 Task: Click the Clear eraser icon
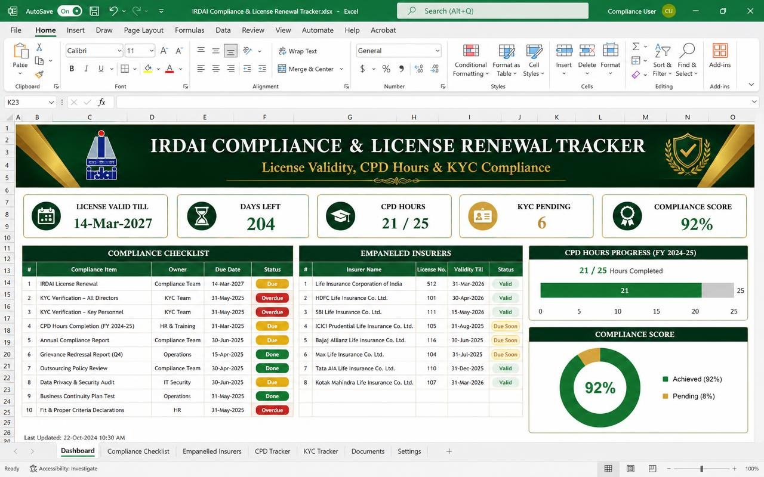[x=636, y=75]
